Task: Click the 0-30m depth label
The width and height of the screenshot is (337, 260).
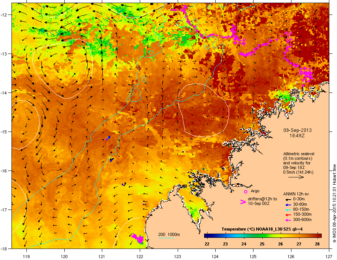Action: (299, 199)
